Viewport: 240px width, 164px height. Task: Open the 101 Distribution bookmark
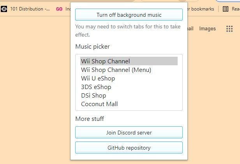click(25, 9)
